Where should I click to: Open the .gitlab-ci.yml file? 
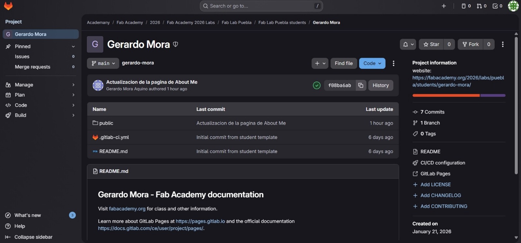pos(114,137)
